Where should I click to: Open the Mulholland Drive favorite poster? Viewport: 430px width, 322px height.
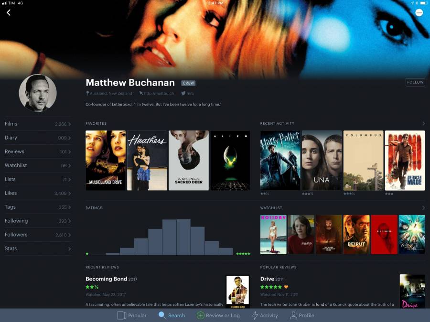106,161
